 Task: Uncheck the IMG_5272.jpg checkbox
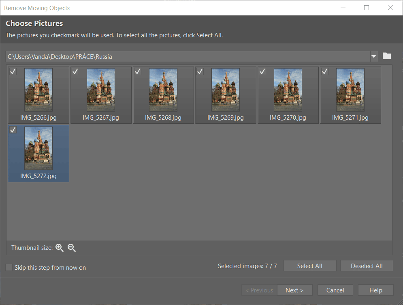pos(13,130)
